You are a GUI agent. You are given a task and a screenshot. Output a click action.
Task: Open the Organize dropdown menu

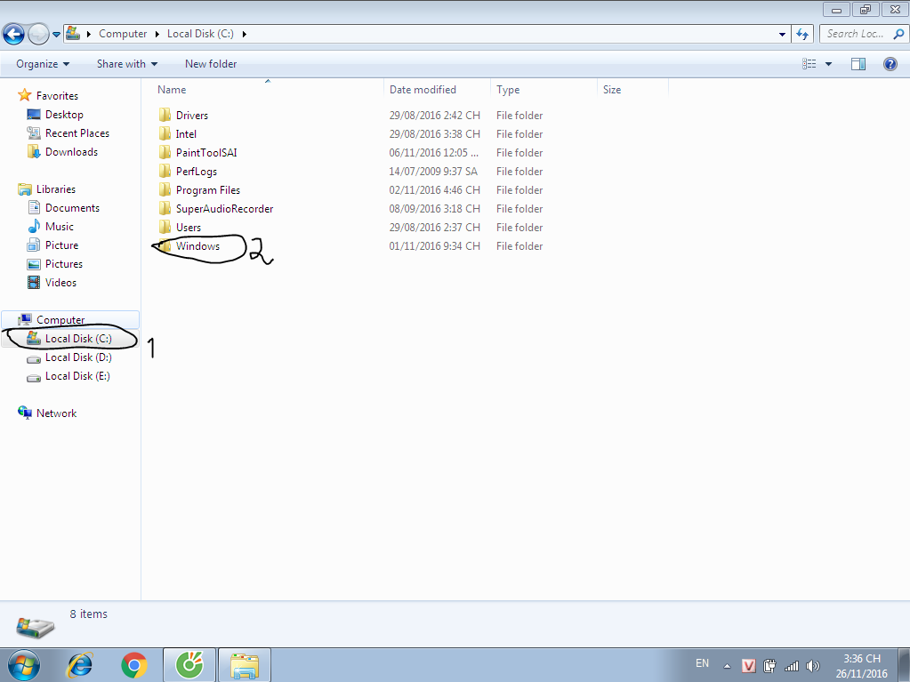pyautogui.click(x=42, y=64)
